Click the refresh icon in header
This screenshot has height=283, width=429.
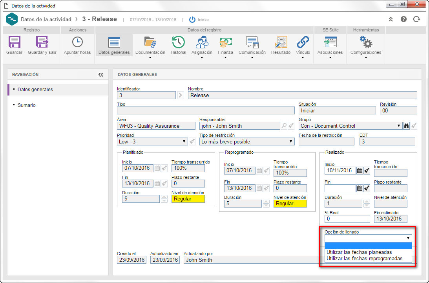tap(416, 19)
